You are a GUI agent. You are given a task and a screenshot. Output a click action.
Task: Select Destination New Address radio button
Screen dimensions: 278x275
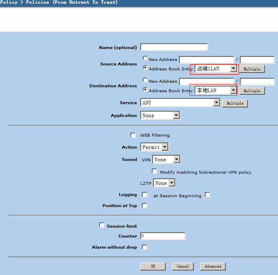tap(145, 80)
